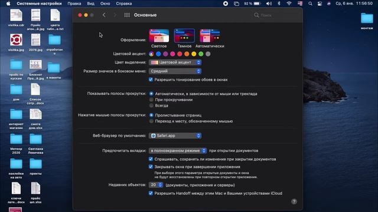Open «Системные настройки» menu
Screen dimensions: 378x212
coord(39,4)
